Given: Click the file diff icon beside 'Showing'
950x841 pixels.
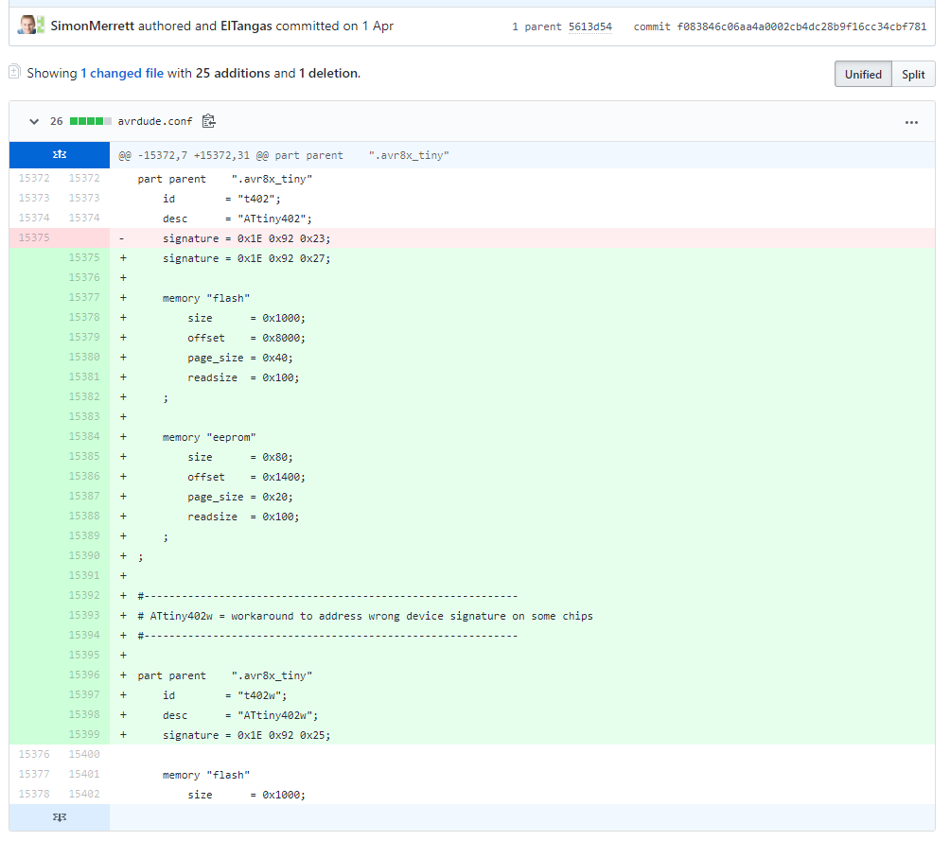Looking at the screenshot, I should point(15,72).
